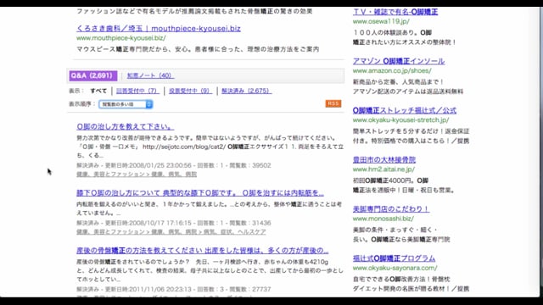Open ad 美脚専門店のこだわり！
Screen dimensions: 543x305
click(391, 209)
